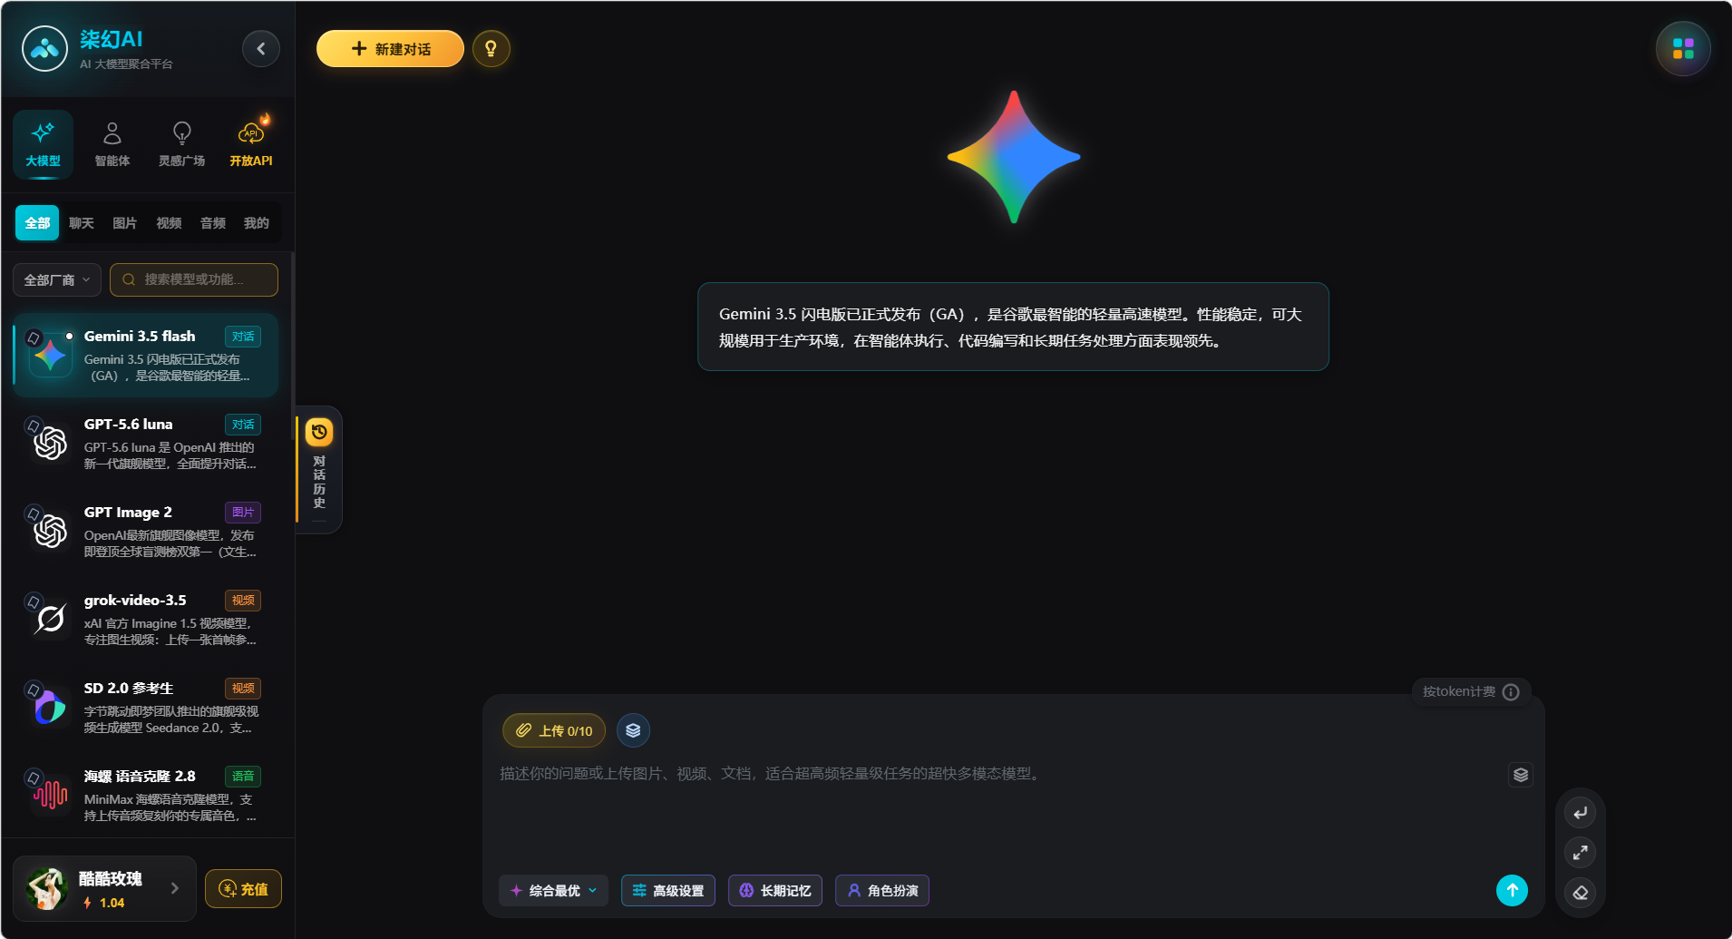Click the layers icon next to 上传 button
Viewport: 1732px width, 939px height.
pyautogui.click(x=633, y=730)
